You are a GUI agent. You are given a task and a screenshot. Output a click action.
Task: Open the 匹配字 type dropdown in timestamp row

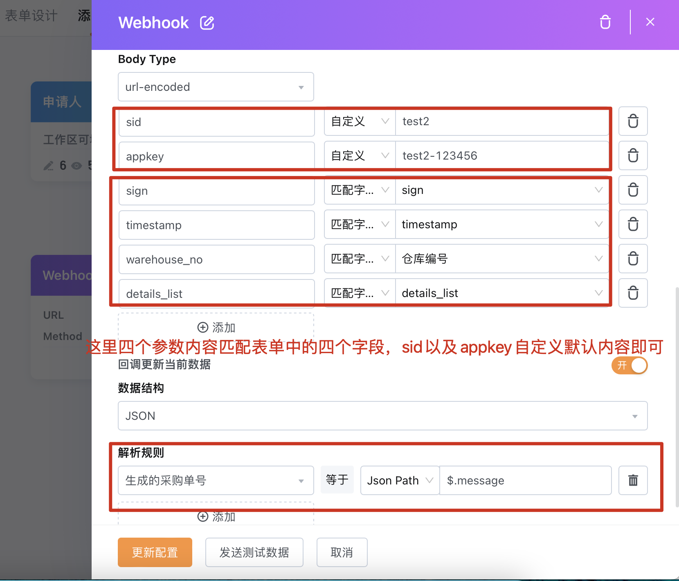360,224
